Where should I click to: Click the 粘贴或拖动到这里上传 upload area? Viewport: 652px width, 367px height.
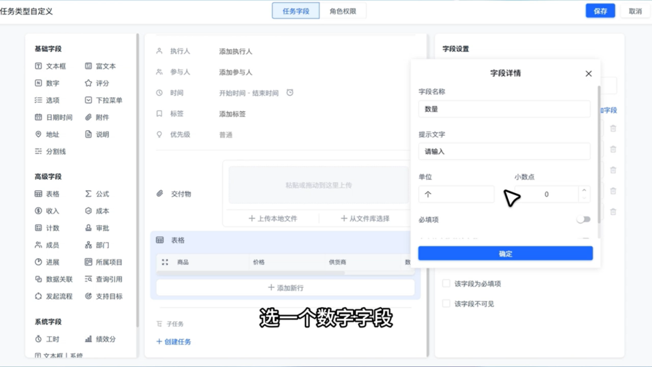318,185
